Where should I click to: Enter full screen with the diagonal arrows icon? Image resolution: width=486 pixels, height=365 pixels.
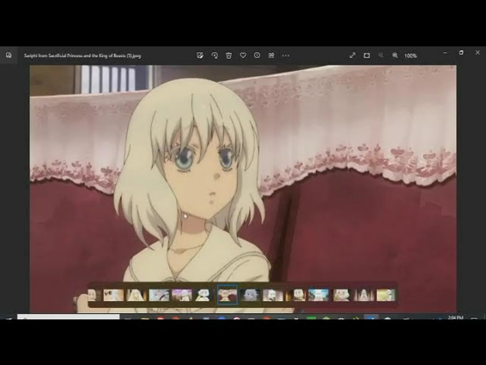click(x=352, y=56)
